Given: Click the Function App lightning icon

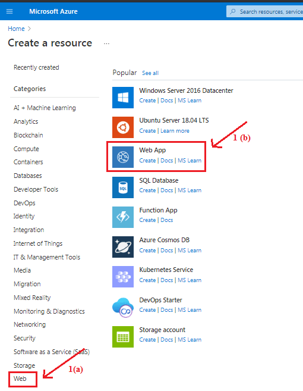Looking at the screenshot, I should pyautogui.click(x=123, y=217).
